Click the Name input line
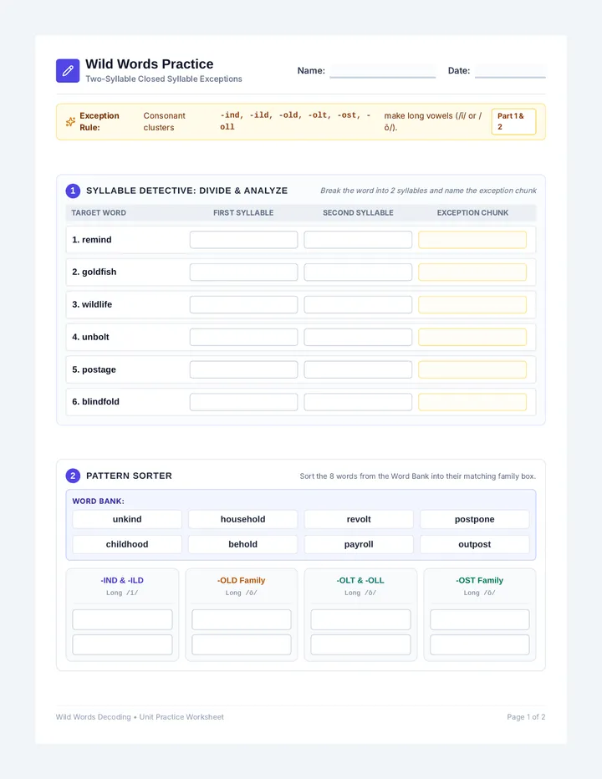This screenshot has width=602, height=779. coord(382,70)
